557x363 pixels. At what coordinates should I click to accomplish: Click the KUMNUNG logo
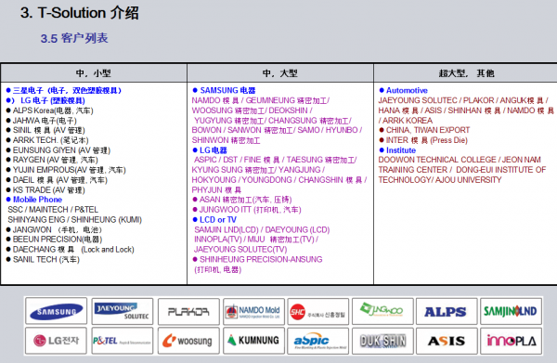[253, 341]
